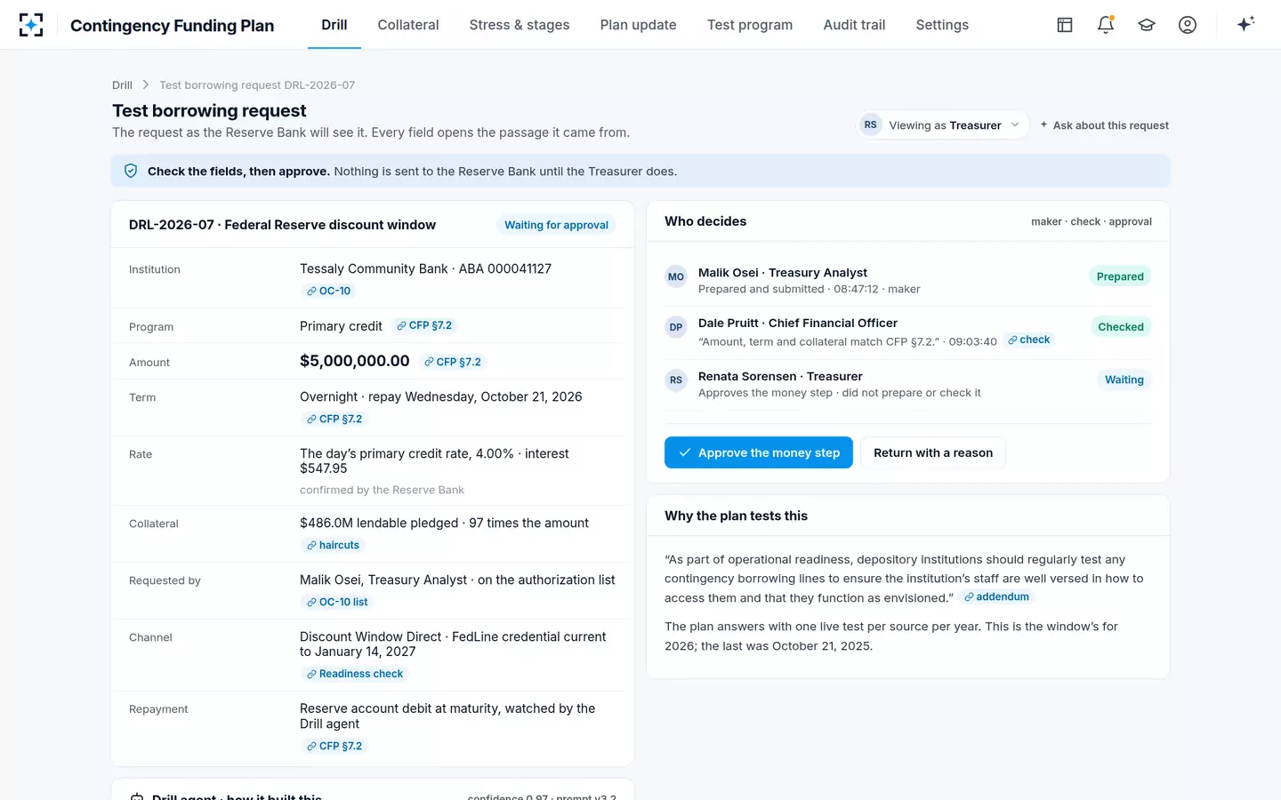Open the OC-10 source link under Institution
The image size is (1281, 800).
328,291
